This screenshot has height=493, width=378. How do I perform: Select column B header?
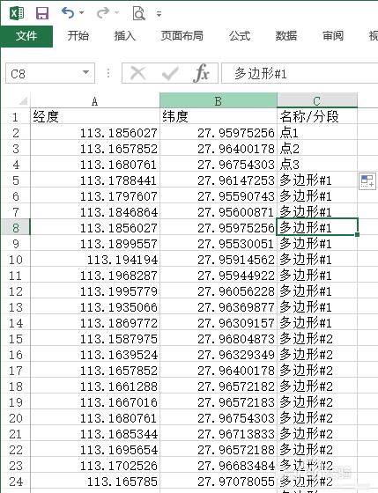tap(219, 100)
